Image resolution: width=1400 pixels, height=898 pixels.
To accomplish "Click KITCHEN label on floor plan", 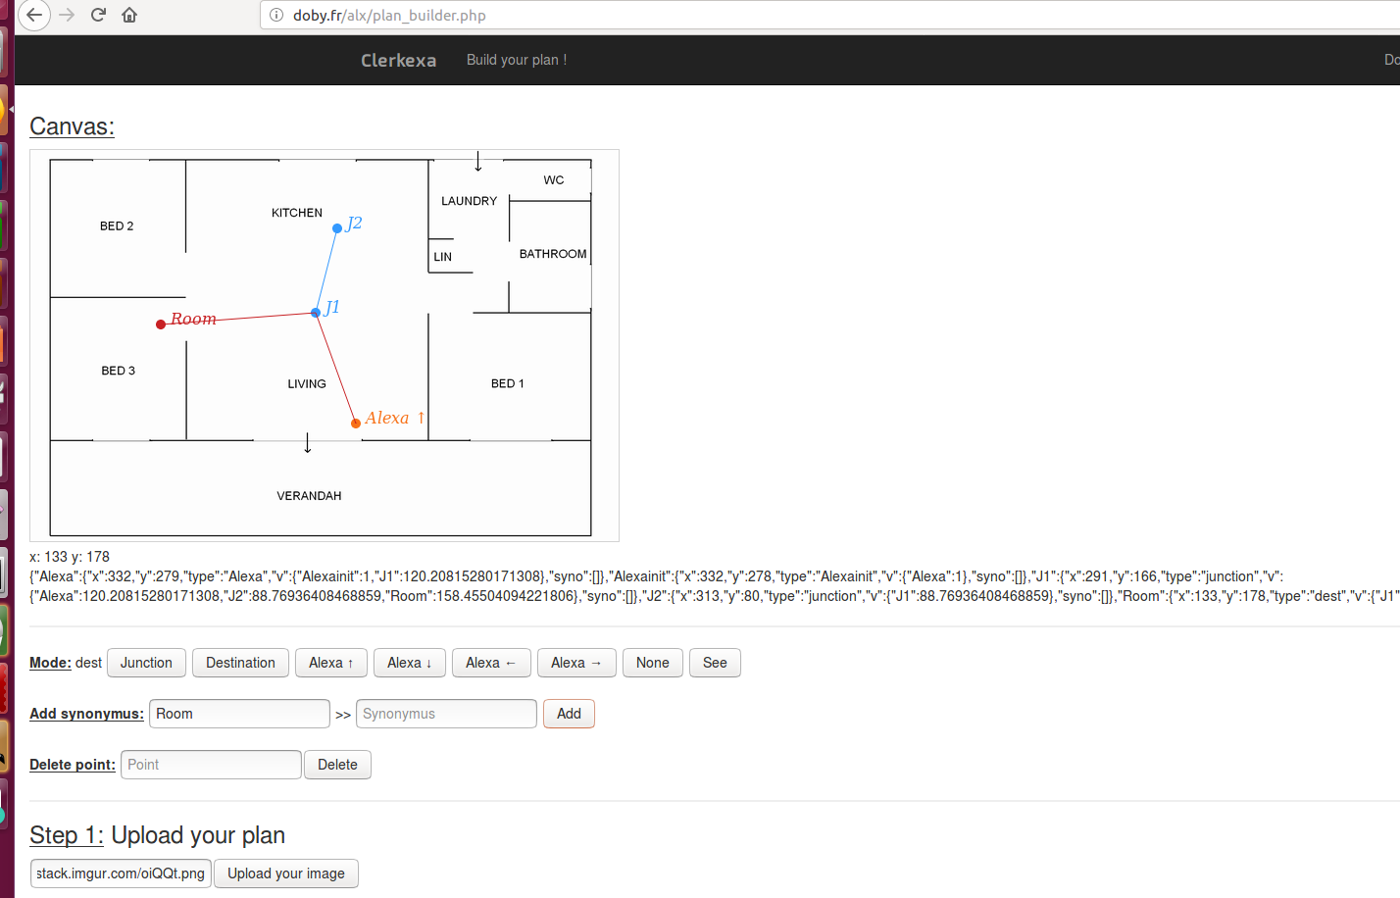I will click(297, 213).
